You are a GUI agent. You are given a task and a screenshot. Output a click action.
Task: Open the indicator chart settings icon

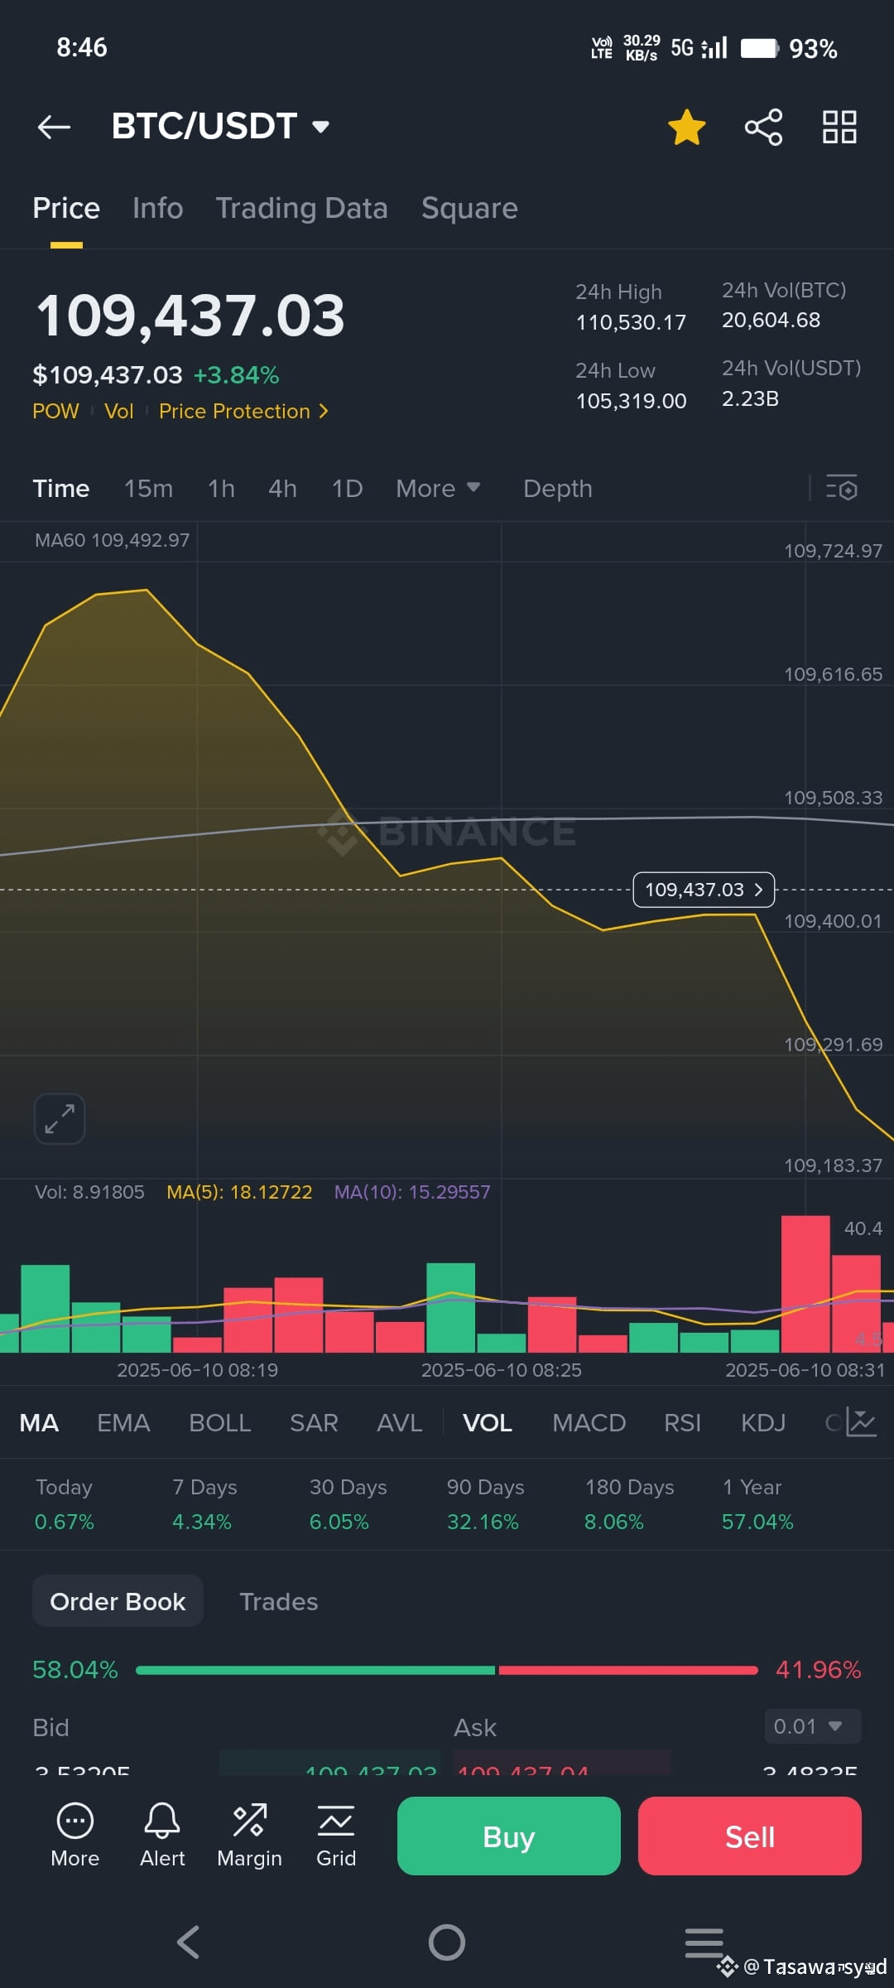[860, 1423]
